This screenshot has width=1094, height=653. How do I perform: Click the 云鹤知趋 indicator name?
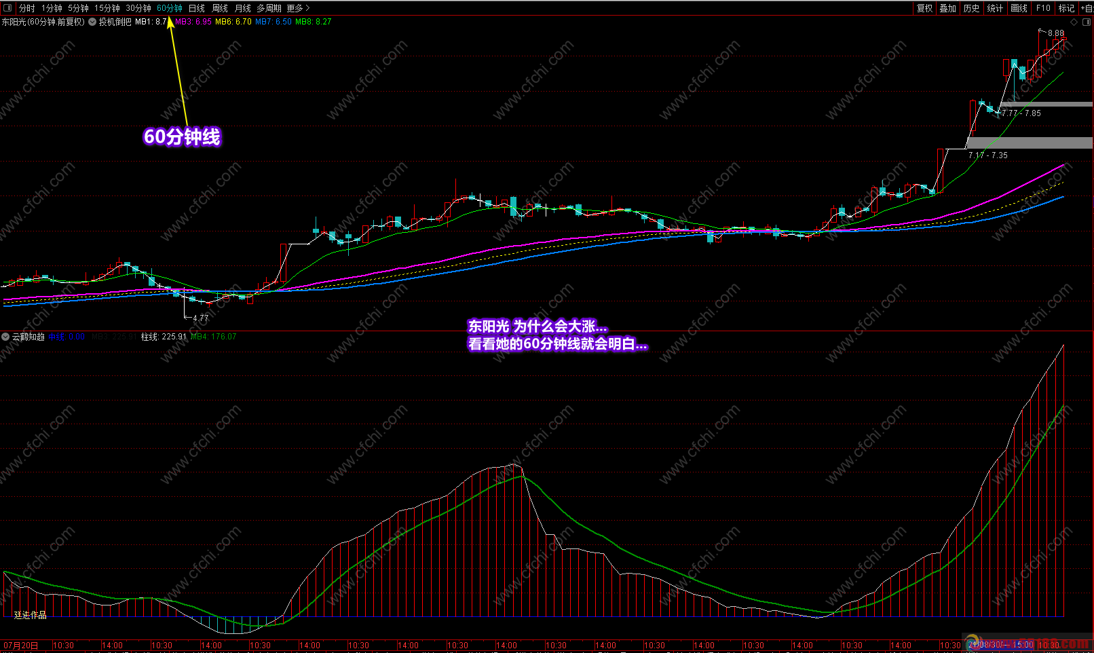click(x=29, y=337)
